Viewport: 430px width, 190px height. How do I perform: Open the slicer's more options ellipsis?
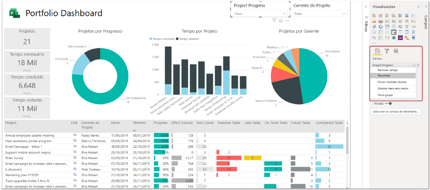(x=287, y=20)
